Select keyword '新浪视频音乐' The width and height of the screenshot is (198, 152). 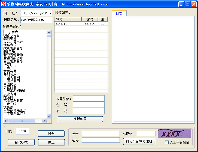coord(13,55)
